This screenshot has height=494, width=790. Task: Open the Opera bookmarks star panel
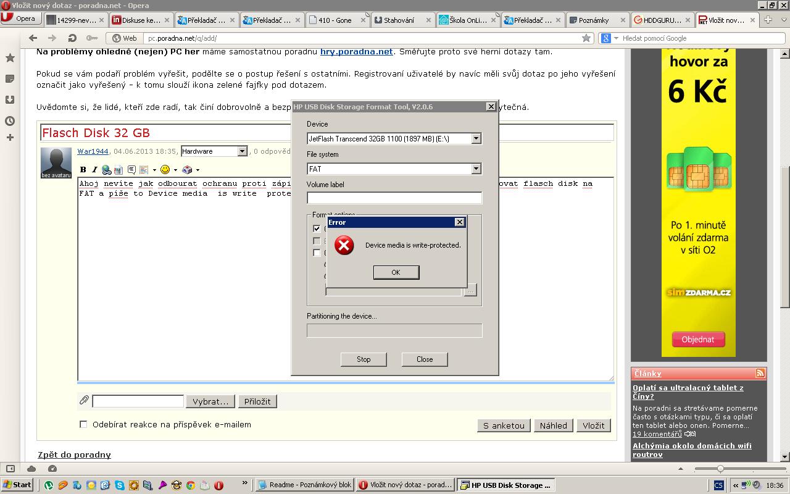coord(10,58)
